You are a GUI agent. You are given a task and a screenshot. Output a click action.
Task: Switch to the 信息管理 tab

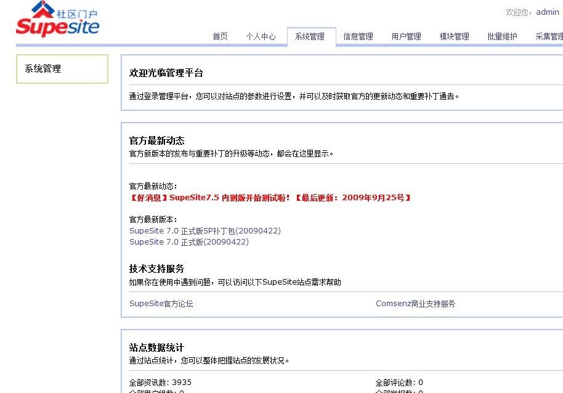(x=358, y=36)
